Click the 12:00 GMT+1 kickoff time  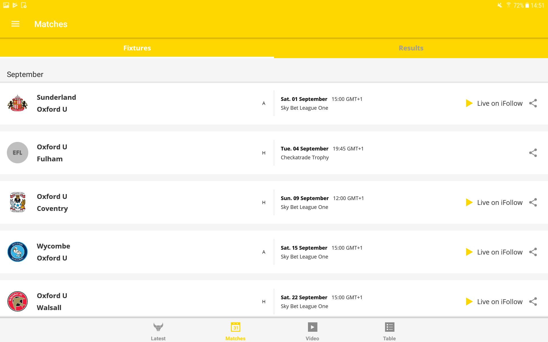tap(348, 198)
